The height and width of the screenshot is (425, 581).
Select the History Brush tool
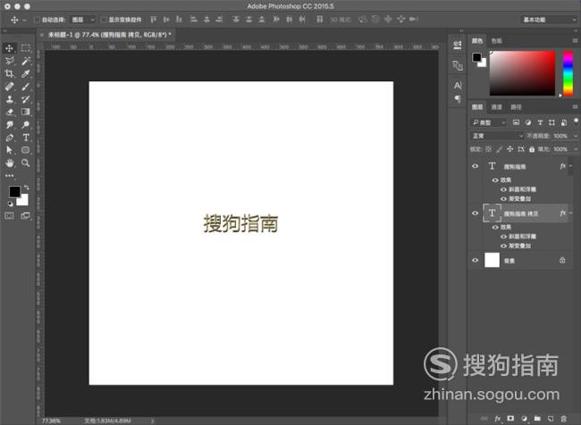click(x=26, y=99)
